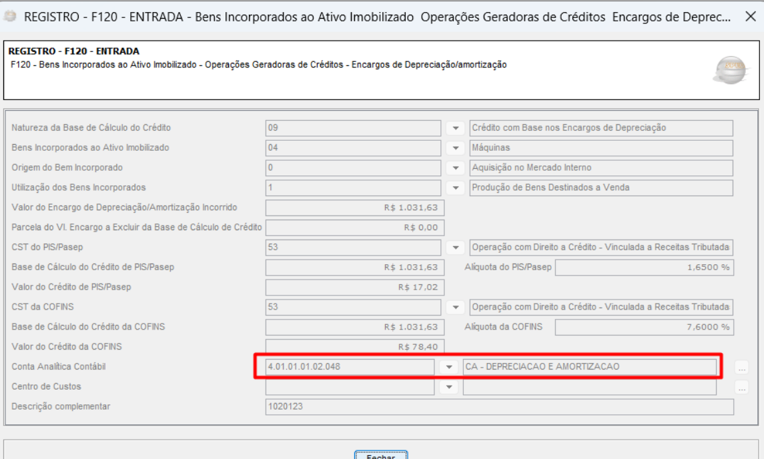This screenshot has width=764, height=459.
Task: Click the Máquinas description field
Action: 601,148
